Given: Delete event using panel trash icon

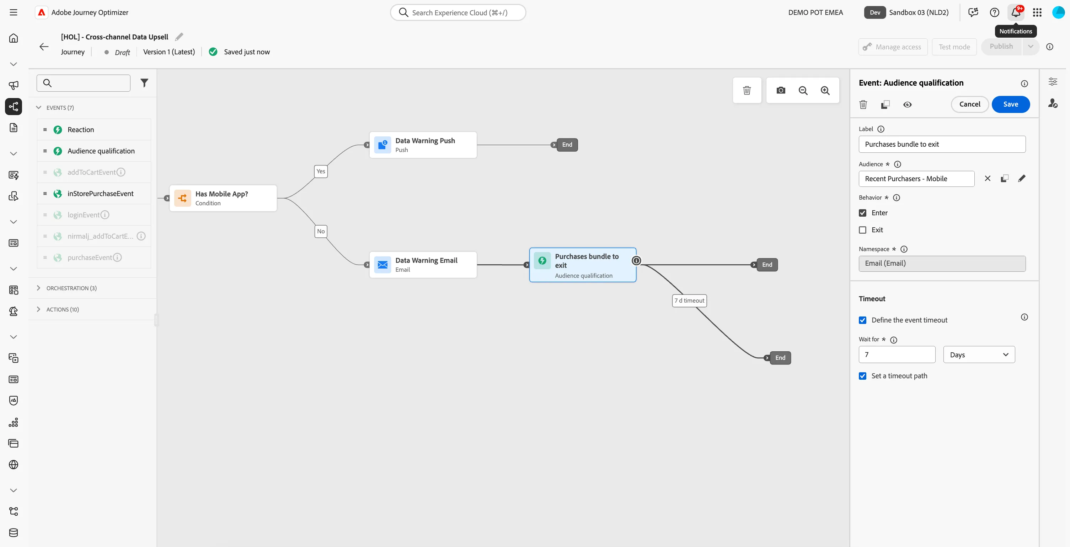Looking at the screenshot, I should pyautogui.click(x=863, y=104).
